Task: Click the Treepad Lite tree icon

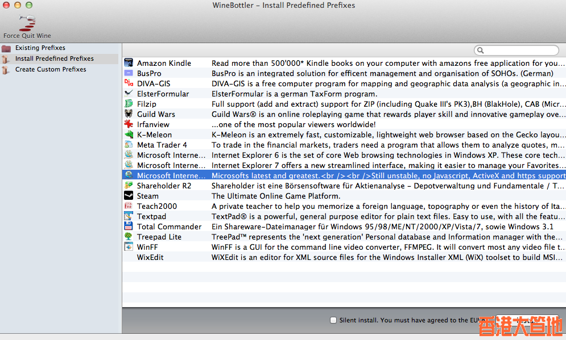Action: tap(129, 236)
